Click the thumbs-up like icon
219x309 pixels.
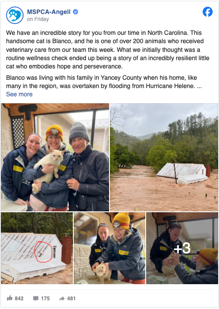(x=10, y=298)
